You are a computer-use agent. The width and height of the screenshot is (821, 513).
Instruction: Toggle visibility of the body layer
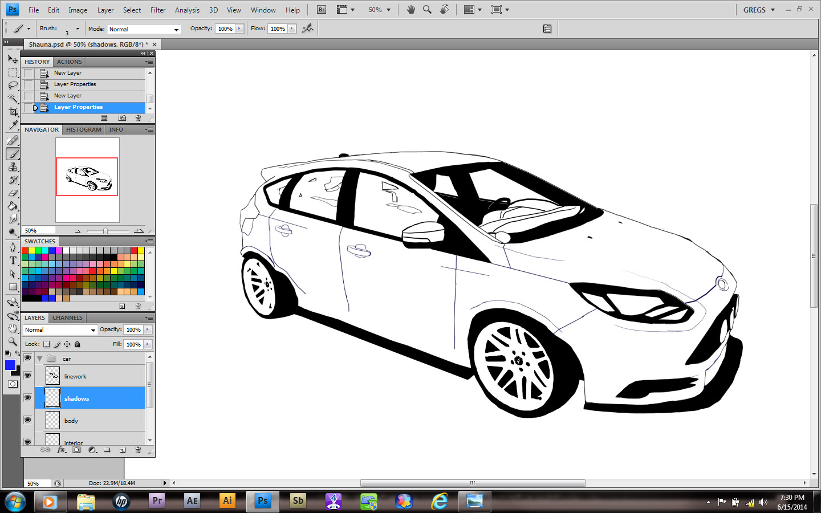pyautogui.click(x=27, y=420)
